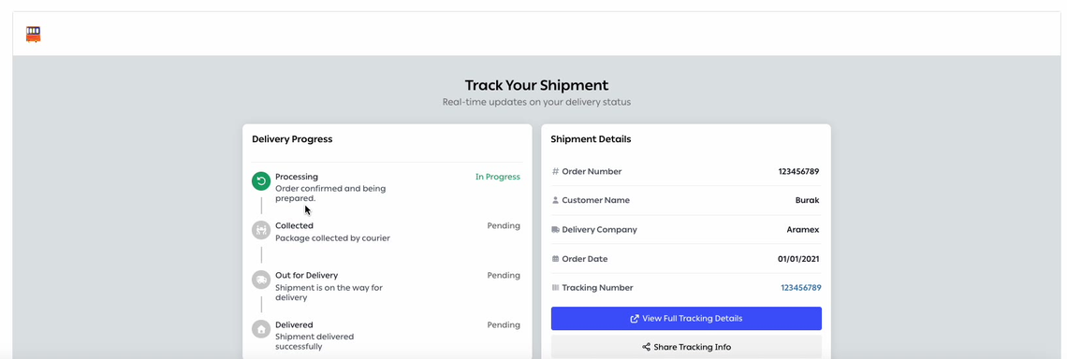Click the "Order Number" label
The width and height of the screenshot is (1067, 359).
[x=592, y=171]
